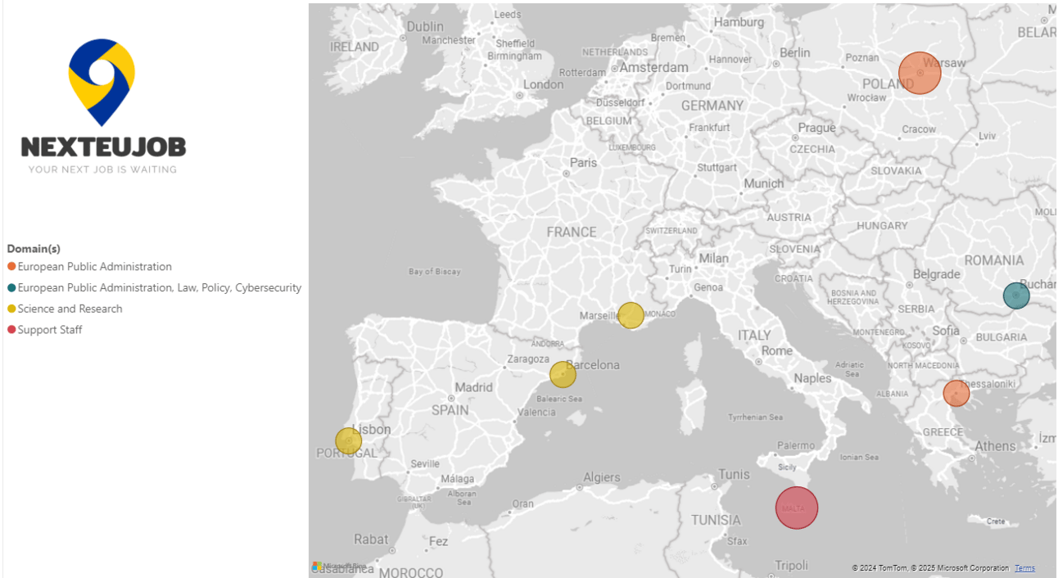Click the Athens label on map
This screenshot has width=1058, height=578.
pos(995,446)
